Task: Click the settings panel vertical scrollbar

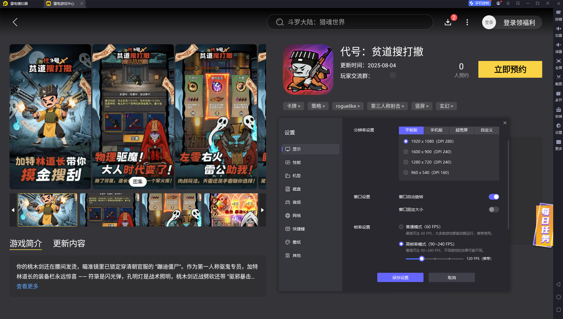Action: (x=508, y=185)
